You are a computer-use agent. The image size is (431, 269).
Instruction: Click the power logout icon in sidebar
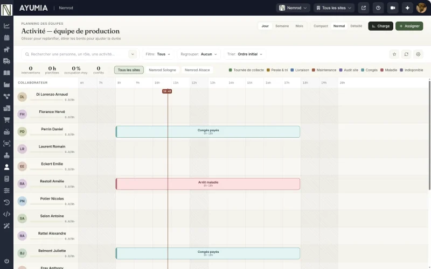(x=6, y=261)
